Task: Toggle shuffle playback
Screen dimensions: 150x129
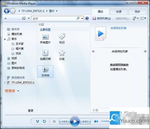Action: (x=38, y=121)
